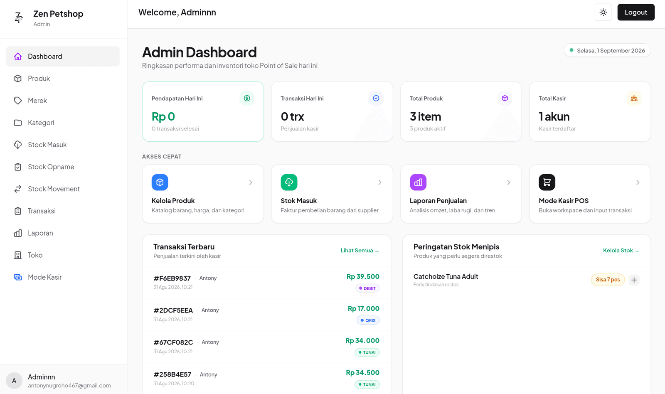The height and width of the screenshot is (394, 665).
Task: Open Laporan Penjualan card chevron
Action: tap(509, 182)
